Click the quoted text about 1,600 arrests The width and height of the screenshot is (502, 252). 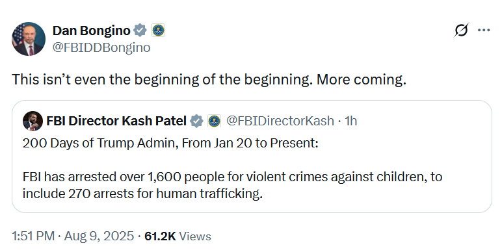[232, 177]
